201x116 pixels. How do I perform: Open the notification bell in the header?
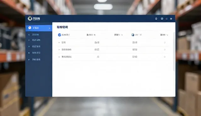tap(156, 19)
